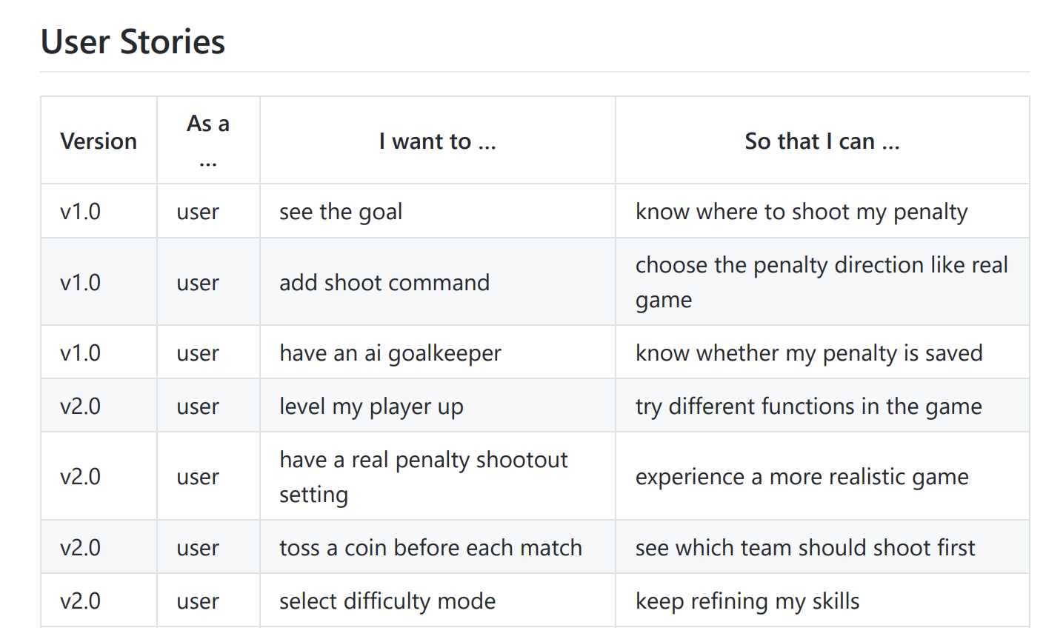Image resolution: width=1063 pixels, height=642 pixels.
Task: Click the 'As a ...' column header
Action: tap(208, 141)
